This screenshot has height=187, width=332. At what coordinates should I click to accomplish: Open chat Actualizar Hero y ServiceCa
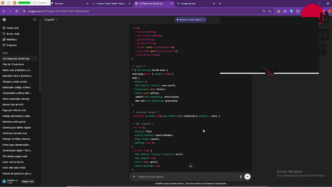[x=19, y=76]
